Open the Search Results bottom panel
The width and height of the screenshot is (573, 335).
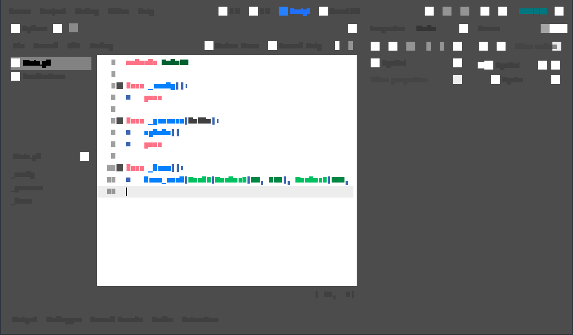pyautogui.click(x=116, y=319)
